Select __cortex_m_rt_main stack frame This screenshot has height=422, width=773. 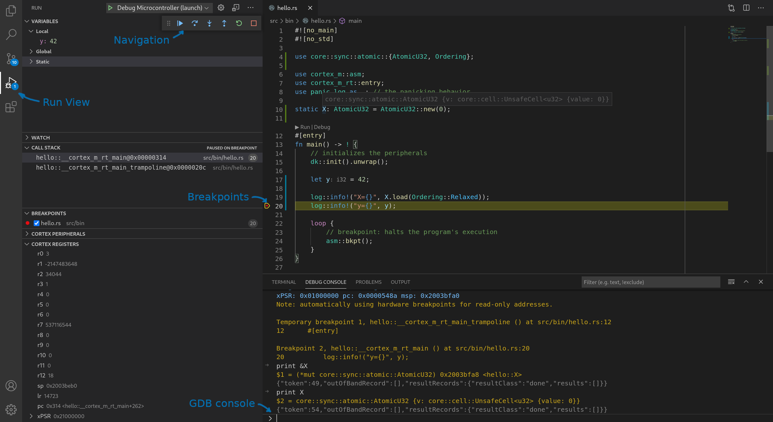tap(142, 157)
